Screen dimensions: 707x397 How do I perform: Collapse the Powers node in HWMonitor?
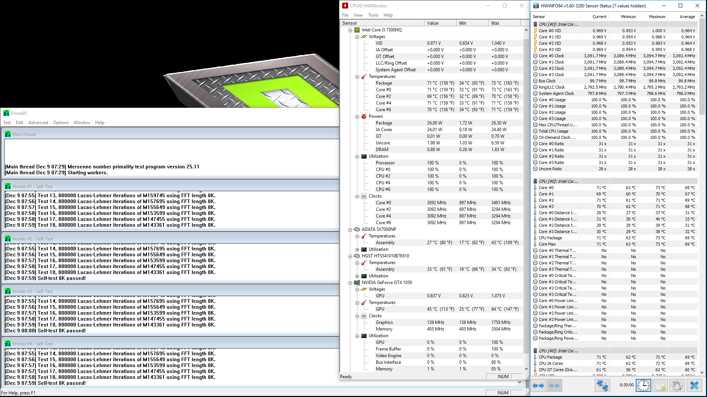click(x=357, y=117)
